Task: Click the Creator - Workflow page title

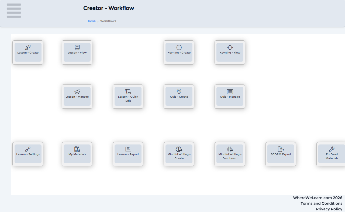Action: coord(109,8)
